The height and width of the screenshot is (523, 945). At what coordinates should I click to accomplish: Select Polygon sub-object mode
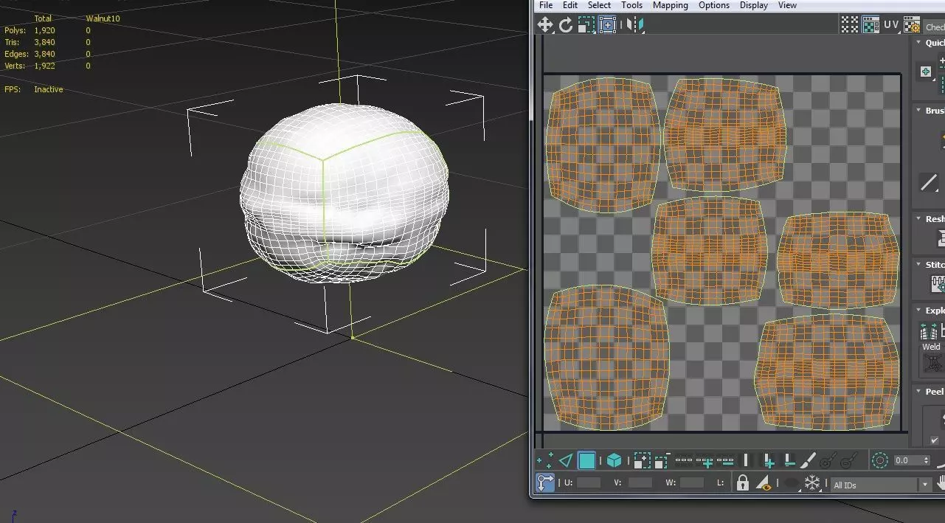(587, 461)
